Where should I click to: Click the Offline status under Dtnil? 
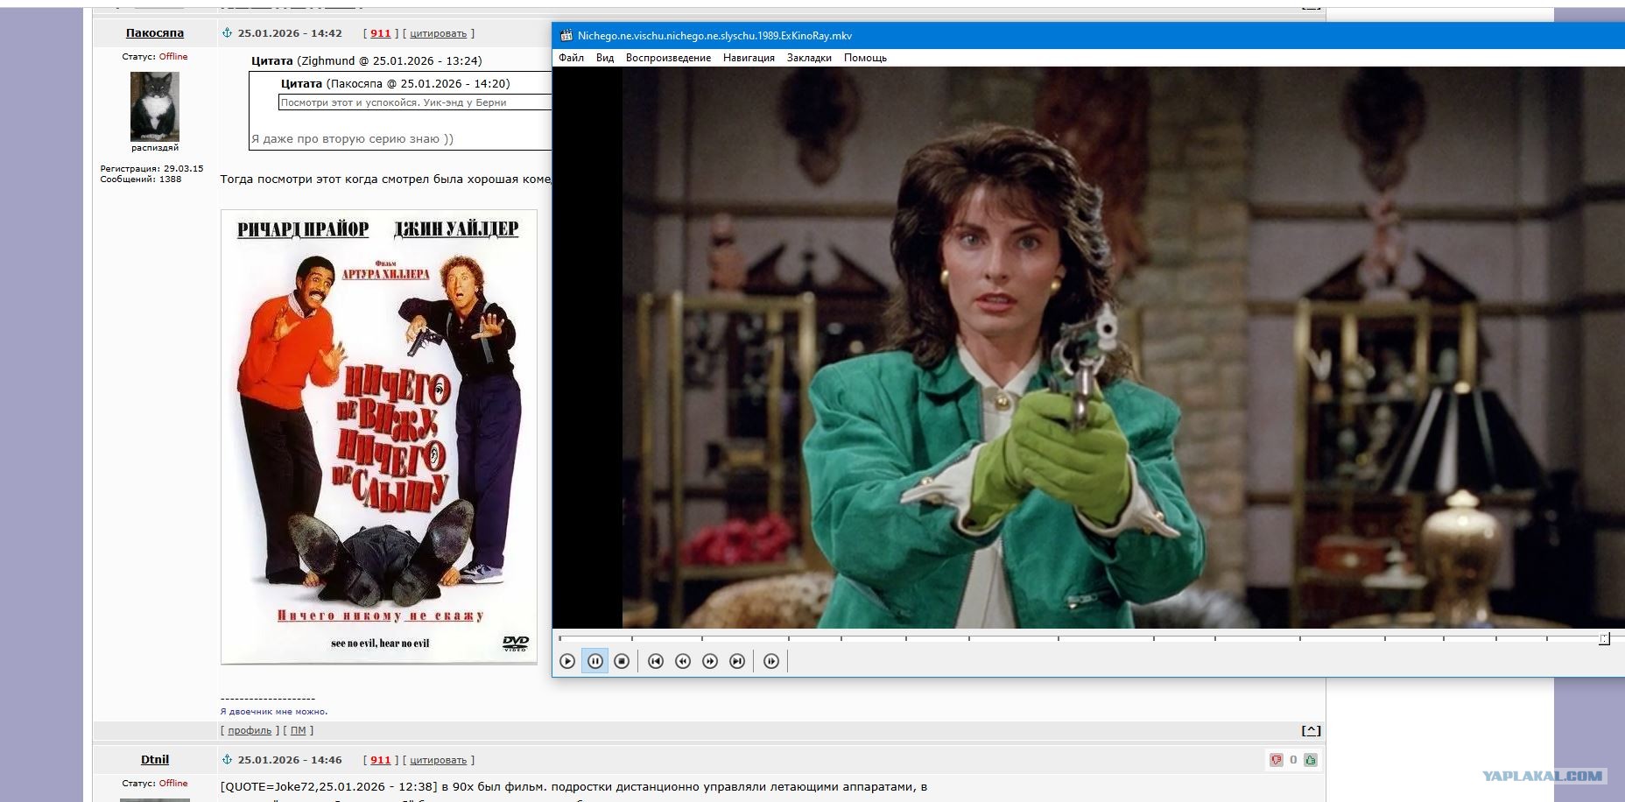tap(173, 783)
